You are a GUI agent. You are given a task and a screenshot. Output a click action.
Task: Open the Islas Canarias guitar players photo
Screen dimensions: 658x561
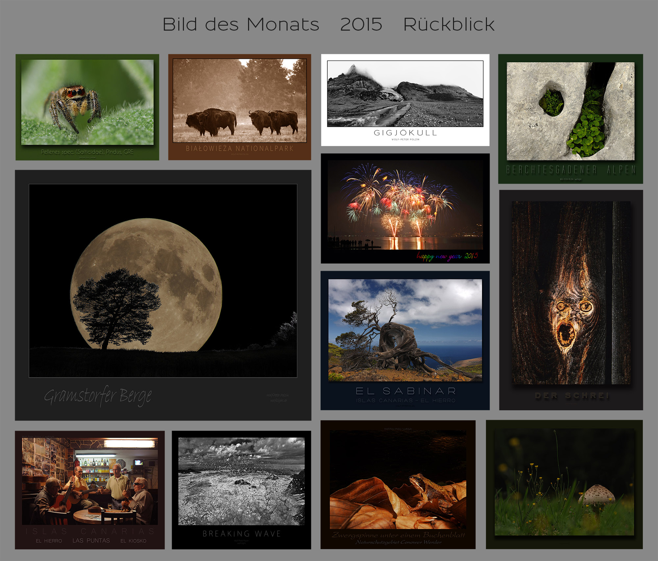pyautogui.click(x=89, y=481)
